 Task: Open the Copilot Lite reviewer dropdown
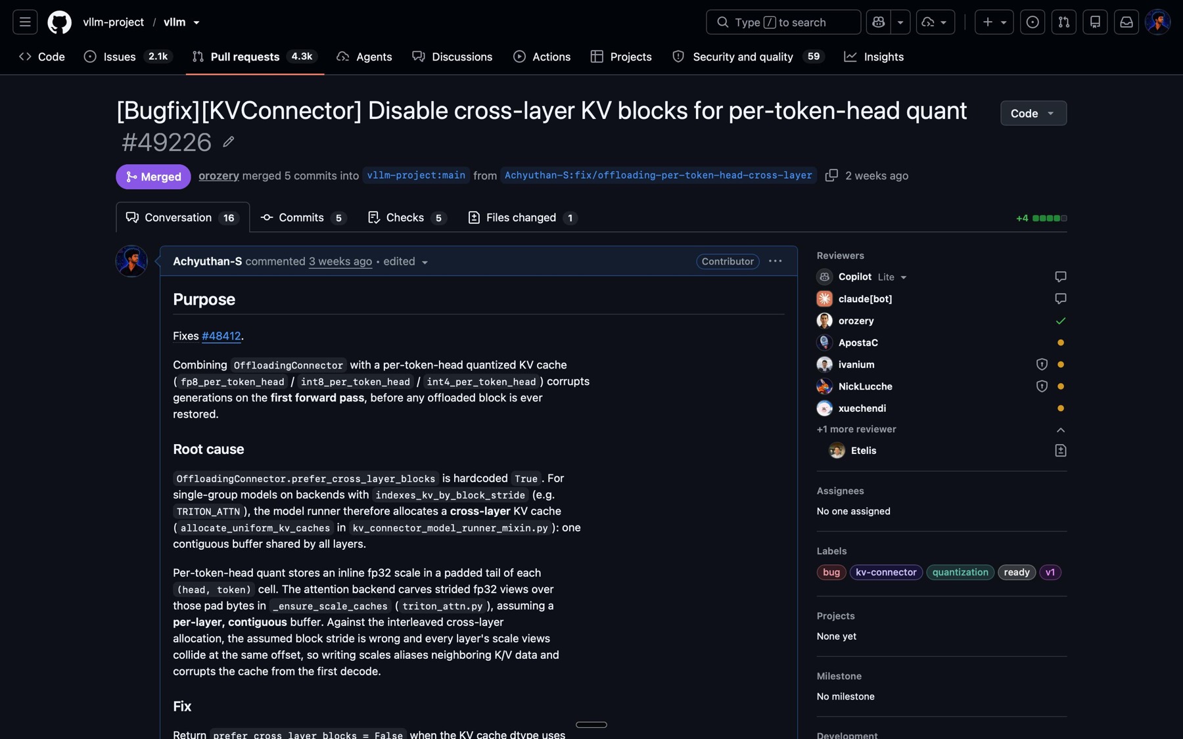click(x=893, y=277)
